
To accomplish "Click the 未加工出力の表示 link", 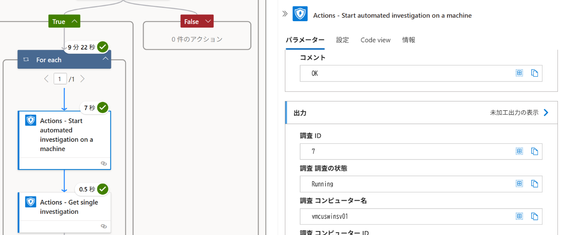I will [514, 113].
